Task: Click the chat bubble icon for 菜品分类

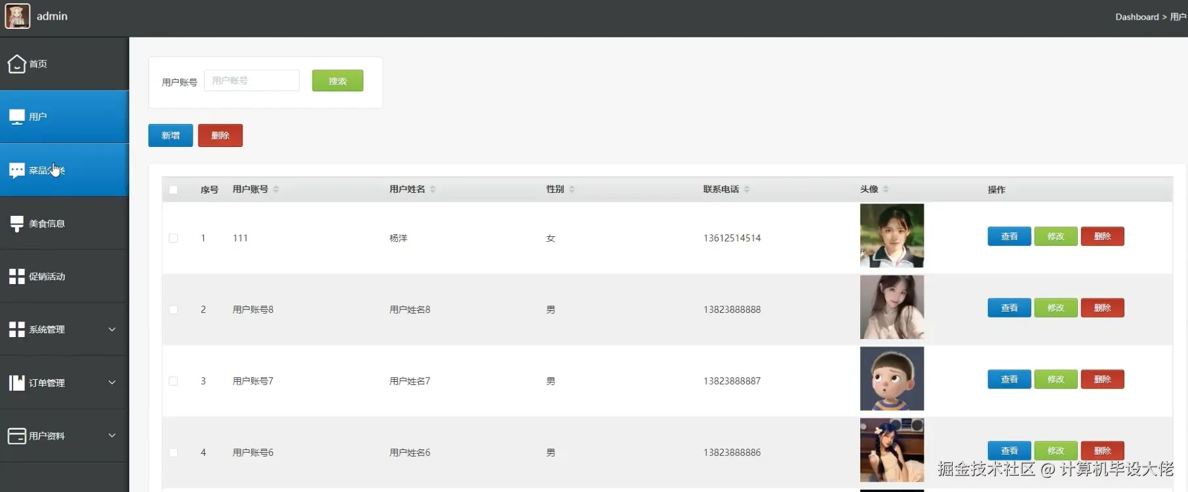Action: (x=16, y=171)
